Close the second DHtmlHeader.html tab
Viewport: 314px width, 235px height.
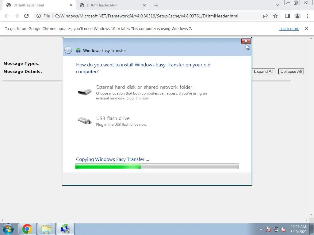pyautogui.click(x=144, y=6)
